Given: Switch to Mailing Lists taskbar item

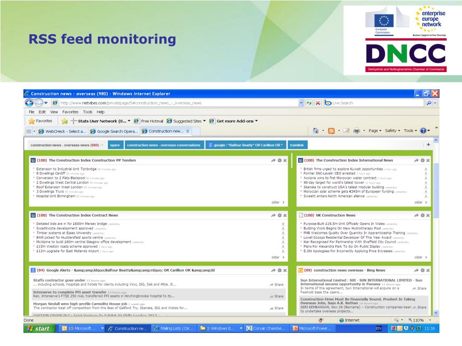Looking at the screenshot, I should point(173,328).
